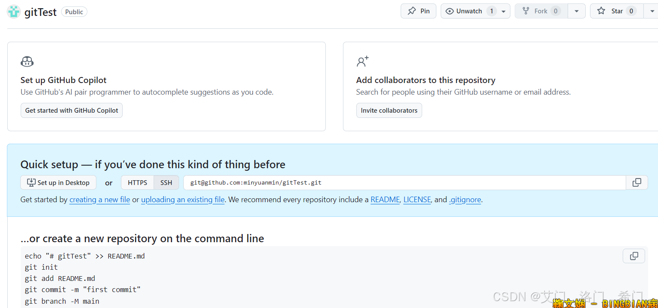Click the git branch -M main line
Image resolution: width=658 pixels, height=308 pixels.
62,301
